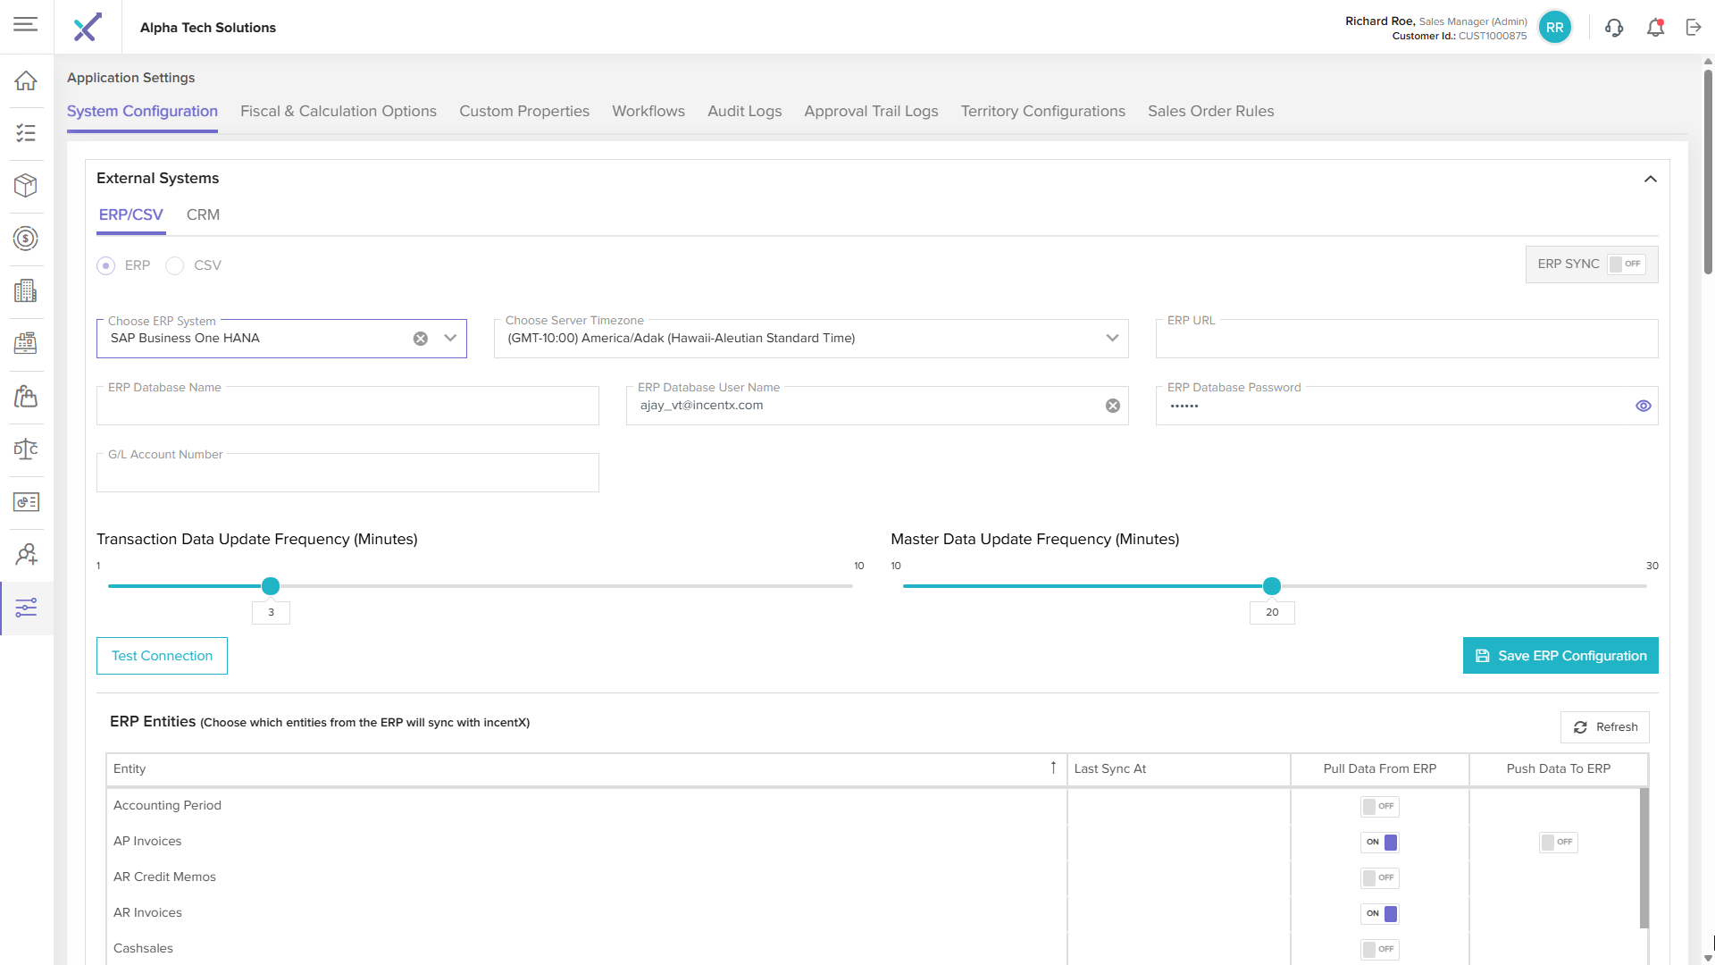Click the checklist tasks sidebar icon
Viewport: 1715px width, 965px height.
(26, 133)
